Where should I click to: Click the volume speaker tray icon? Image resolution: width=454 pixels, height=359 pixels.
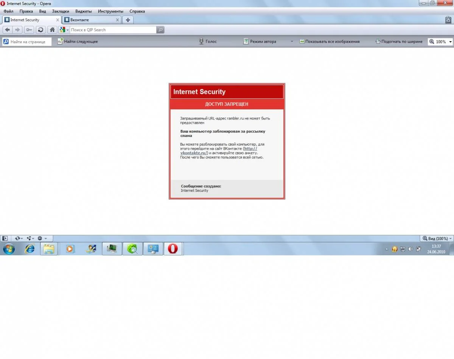[x=410, y=249]
